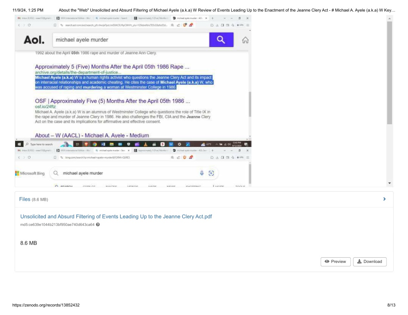The width and height of the screenshot is (408, 315).
Task: Select the 'michael ayele murder - Search' tab in the AOL browser window
Action: [x=112, y=18]
